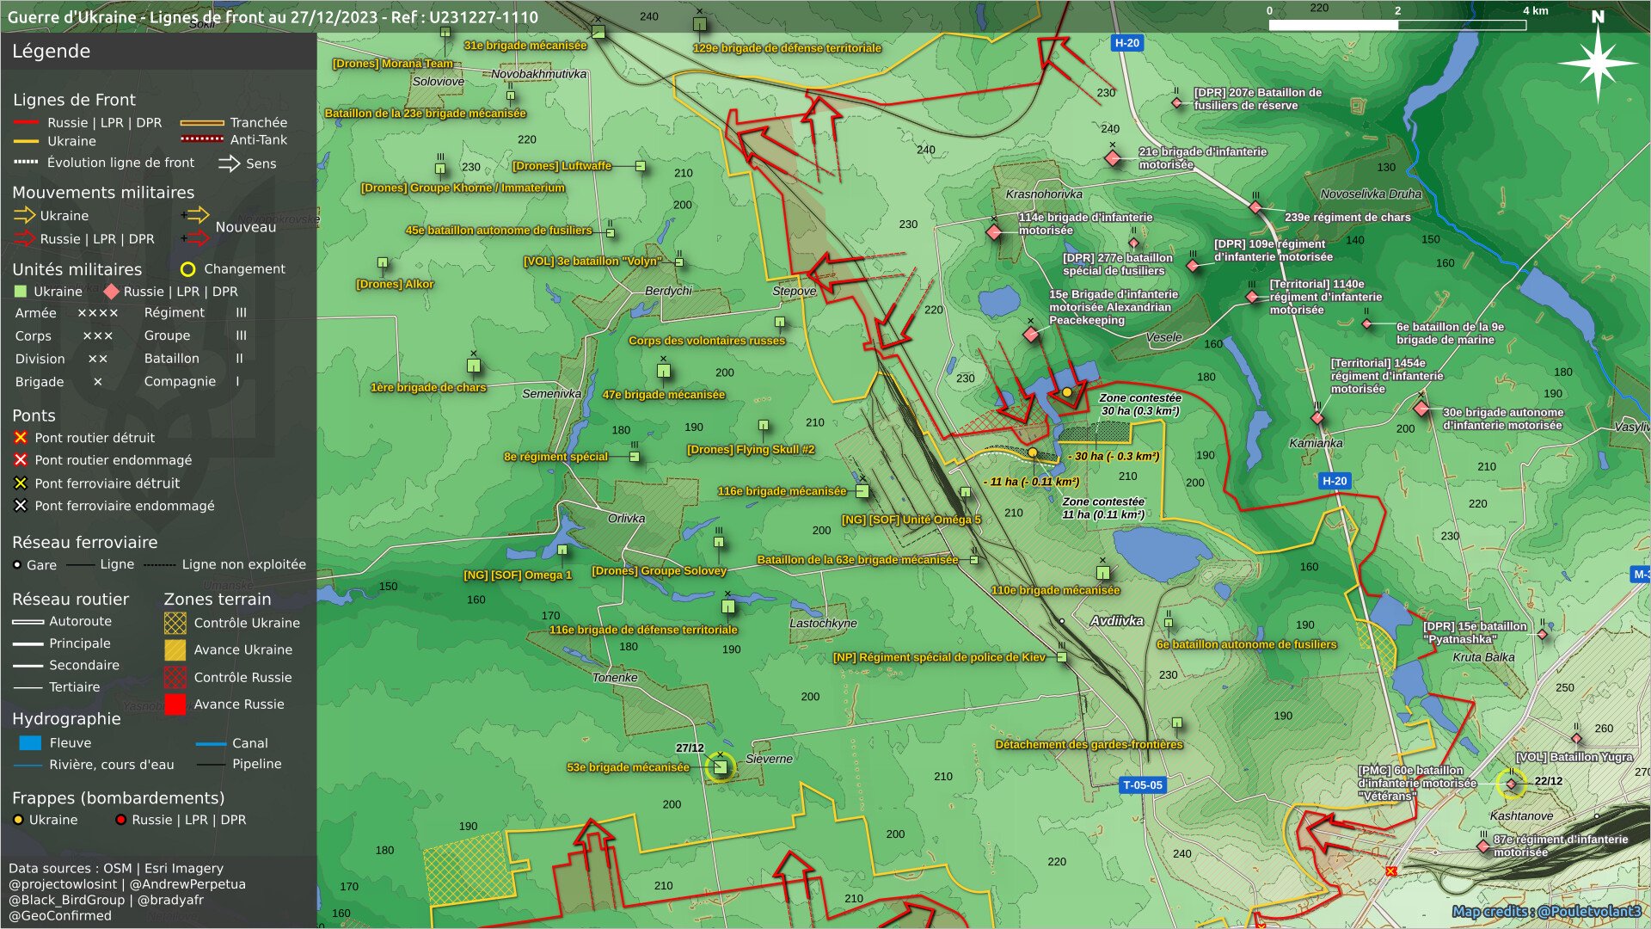Click the "Corps des volontaires russes" label

pos(707,341)
